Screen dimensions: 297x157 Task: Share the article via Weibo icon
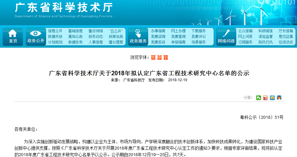[x=265, y=98]
